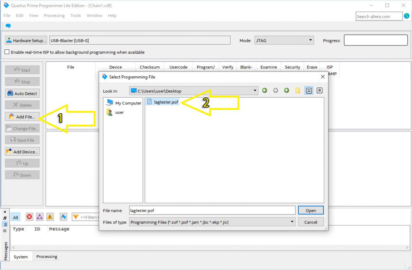Enable real-time ISP checkbox
Screen dimensions: 412x270
pyautogui.click(x=7, y=52)
